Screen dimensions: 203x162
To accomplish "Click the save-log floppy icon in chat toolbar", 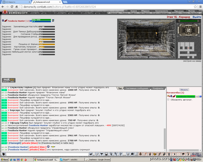I will 107,154.
